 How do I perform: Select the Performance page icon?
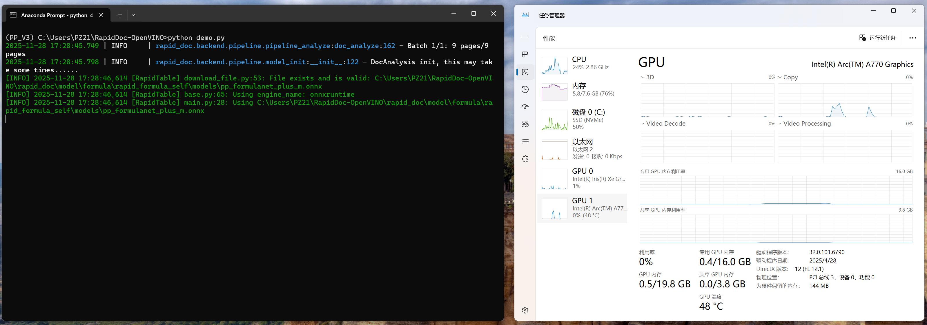tap(525, 72)
